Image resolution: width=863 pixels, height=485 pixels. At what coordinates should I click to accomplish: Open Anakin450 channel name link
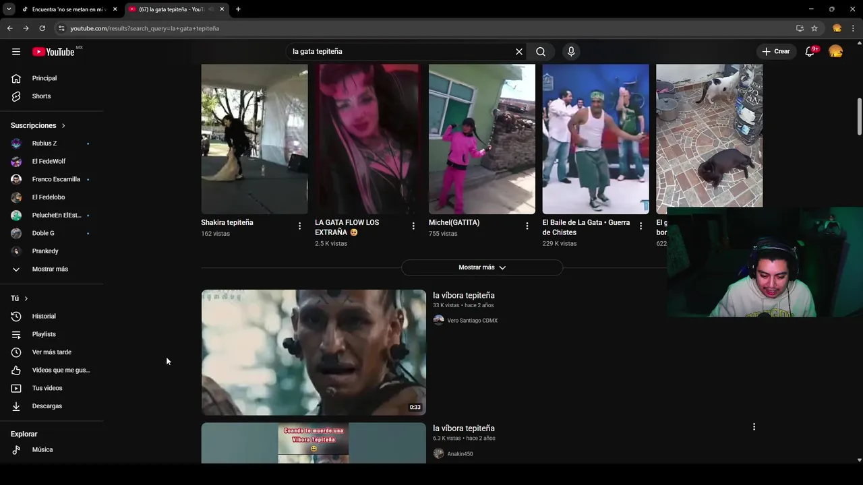pyautogui.click(x=460, y=454)
